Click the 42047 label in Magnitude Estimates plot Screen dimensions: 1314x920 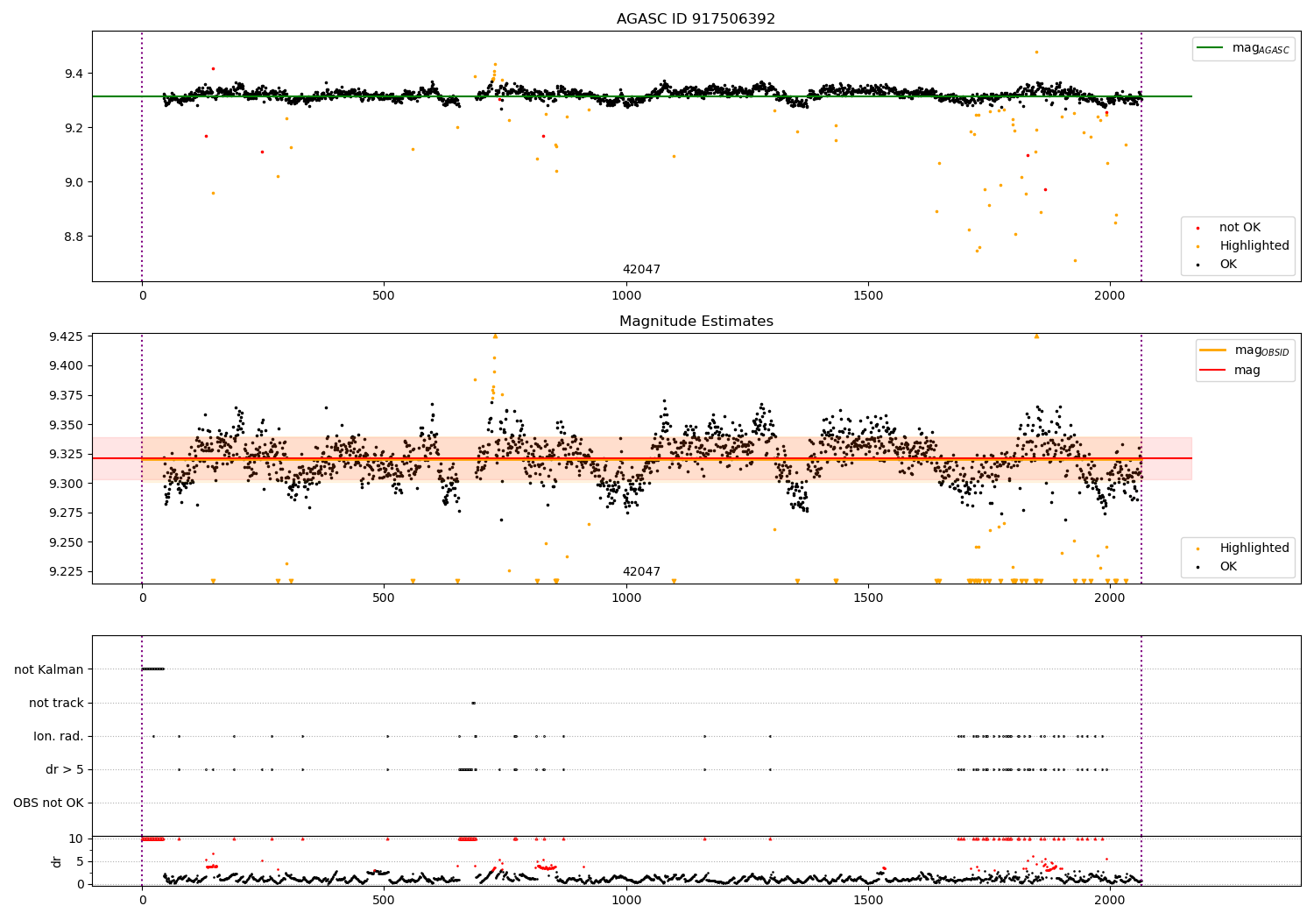pyautogui.click(x=641, y=572)
